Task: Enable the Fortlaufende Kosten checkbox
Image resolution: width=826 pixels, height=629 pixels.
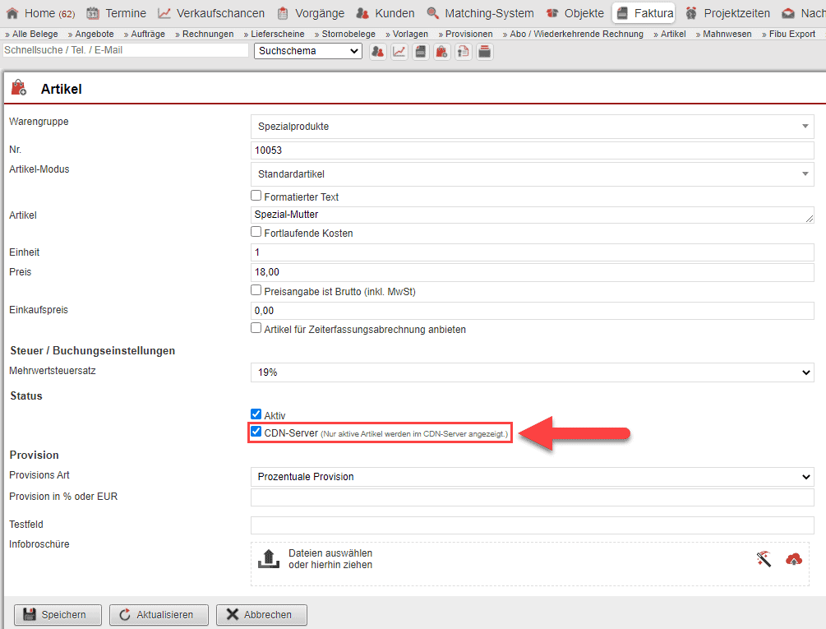Action: click(256, 233)
